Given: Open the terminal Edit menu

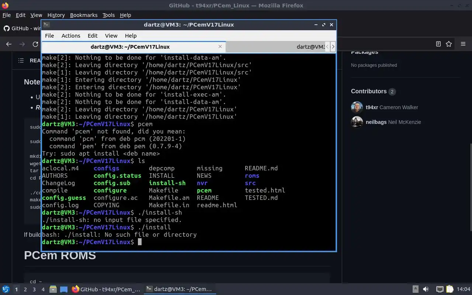Looking at the screenshot, I should click(93, 36).
